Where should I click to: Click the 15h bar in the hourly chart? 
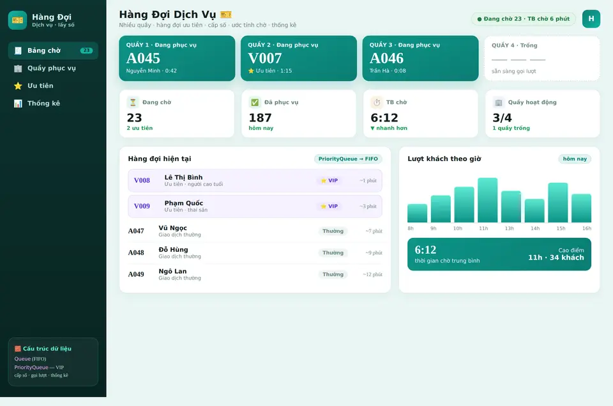coord(558,203)
